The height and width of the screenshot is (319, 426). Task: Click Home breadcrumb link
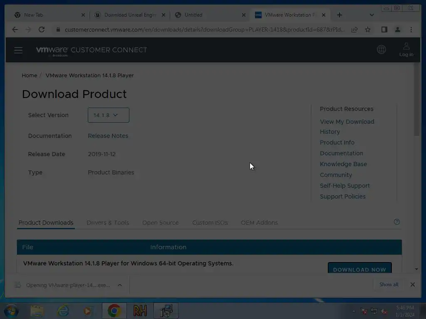30,76
